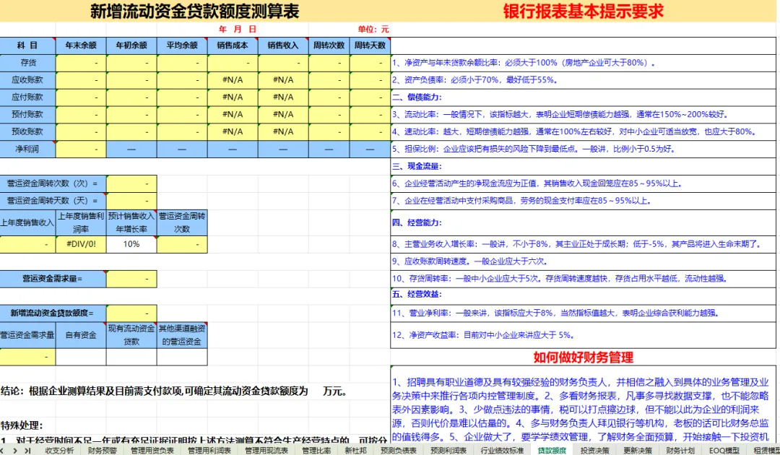
Task: Select the 营运资金周转次数（次）= label
Action: click(53, 183)
